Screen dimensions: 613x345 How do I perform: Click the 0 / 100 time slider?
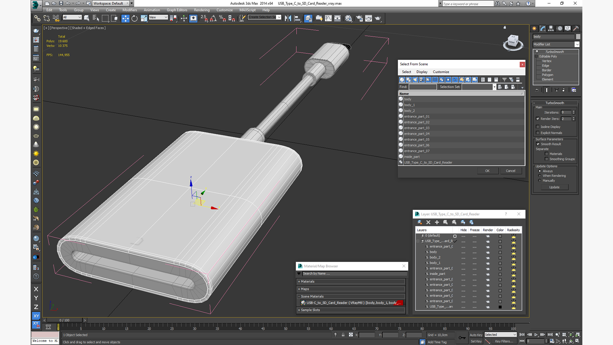pos(64,320)
